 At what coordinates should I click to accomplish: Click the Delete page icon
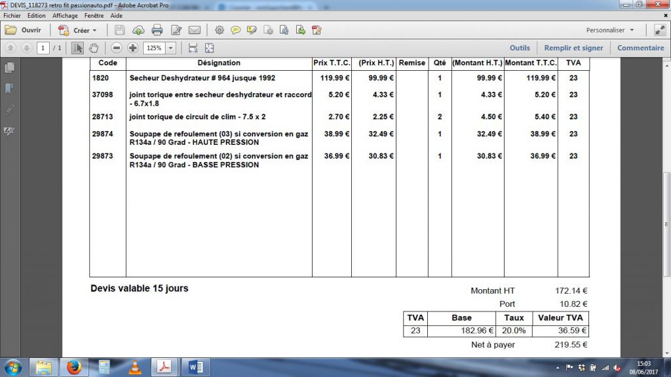point(268,30)
